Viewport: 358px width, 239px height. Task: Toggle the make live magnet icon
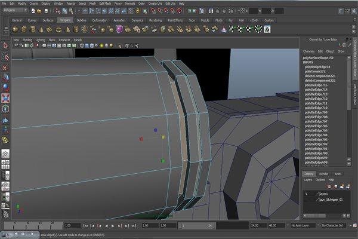coord(180,11)
